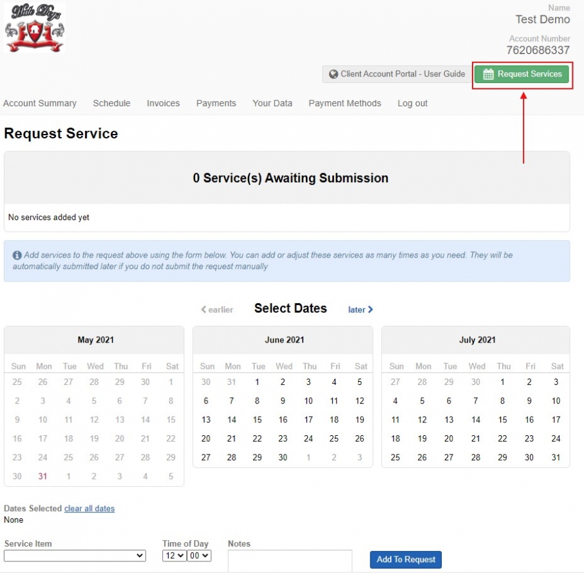Go to the Schedule page

[x=112, y=103]
